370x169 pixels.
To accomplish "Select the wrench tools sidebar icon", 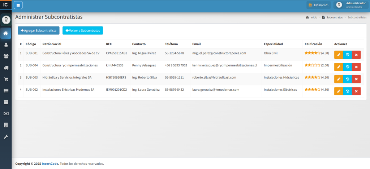I will click(6, 136).
